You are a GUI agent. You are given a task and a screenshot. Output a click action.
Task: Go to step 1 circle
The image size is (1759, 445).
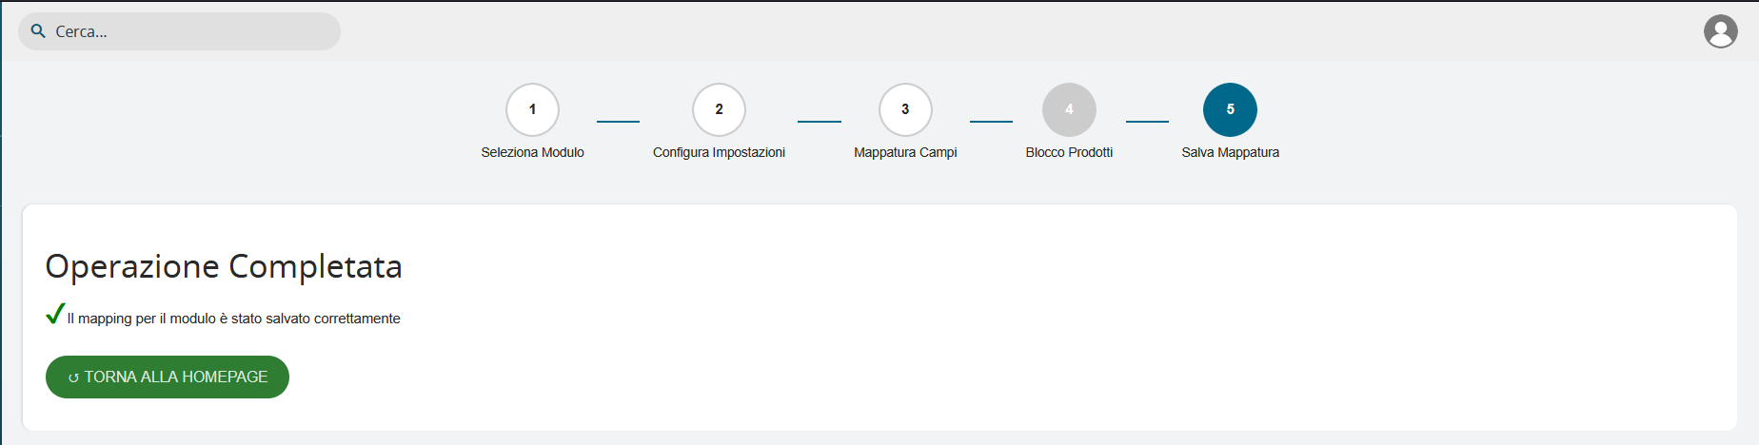pyautogui.click(x=532, y=109)
